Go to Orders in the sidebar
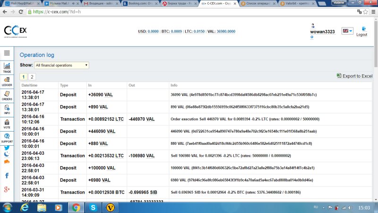Screen dimensions: 378x213 pos(7,96)
